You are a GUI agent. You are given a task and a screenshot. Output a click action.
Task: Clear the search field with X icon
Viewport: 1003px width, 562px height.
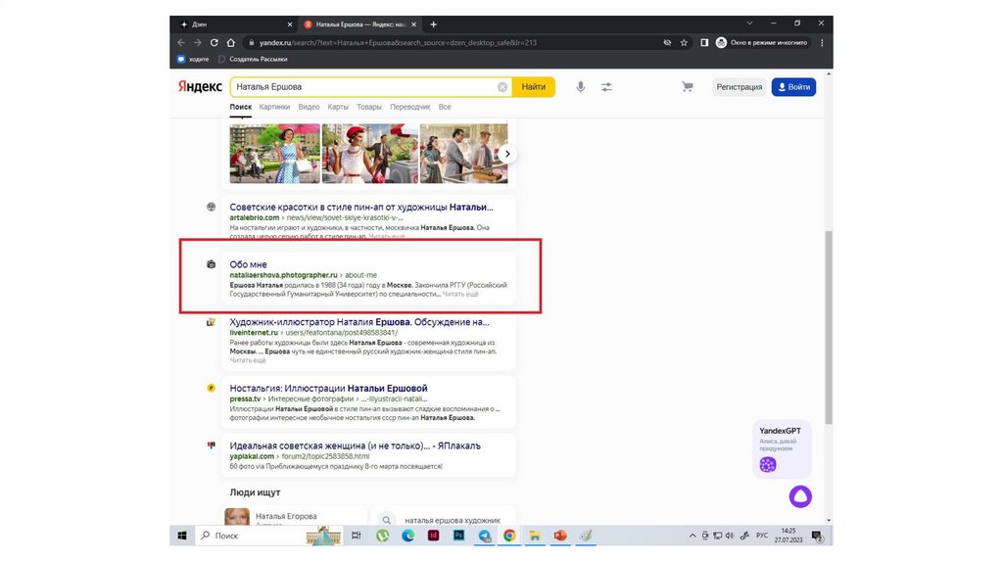(x=502, y=87)
